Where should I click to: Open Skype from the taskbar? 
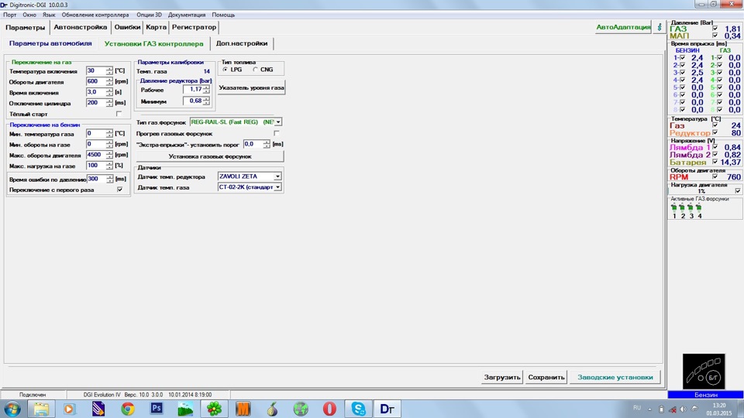click(359, 409)
